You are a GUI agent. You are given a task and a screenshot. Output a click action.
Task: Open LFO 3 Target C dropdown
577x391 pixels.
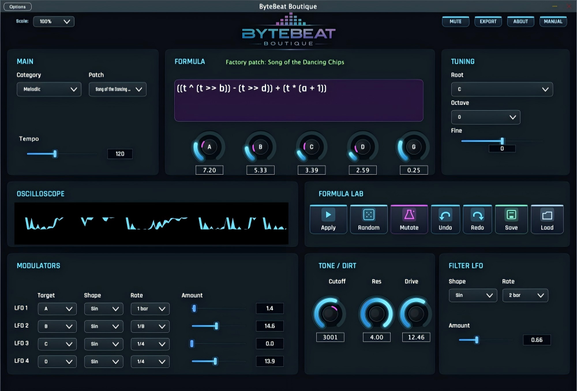pyautogui.click(x=57, y=344)
